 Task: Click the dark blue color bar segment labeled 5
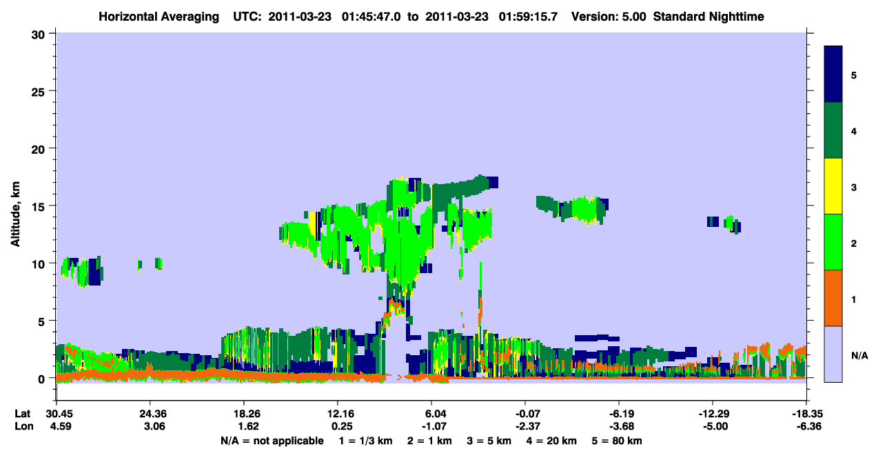[833, 74]
